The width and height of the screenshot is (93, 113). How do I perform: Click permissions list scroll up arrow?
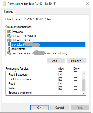83,74
